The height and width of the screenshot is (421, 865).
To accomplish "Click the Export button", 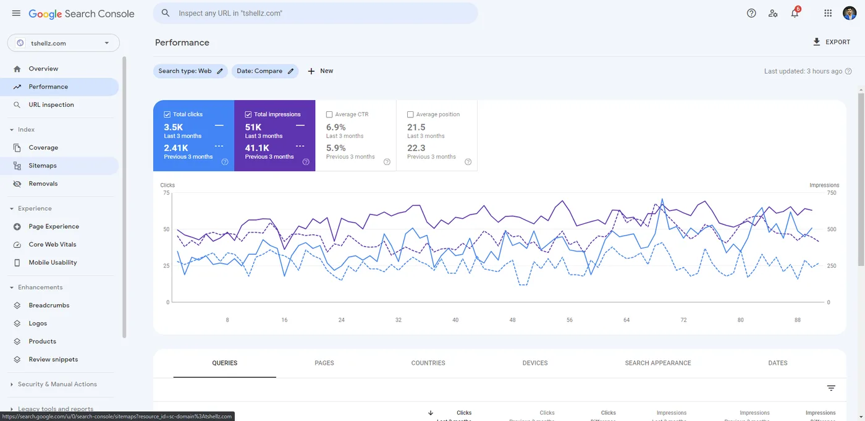I will coord(832,42).
